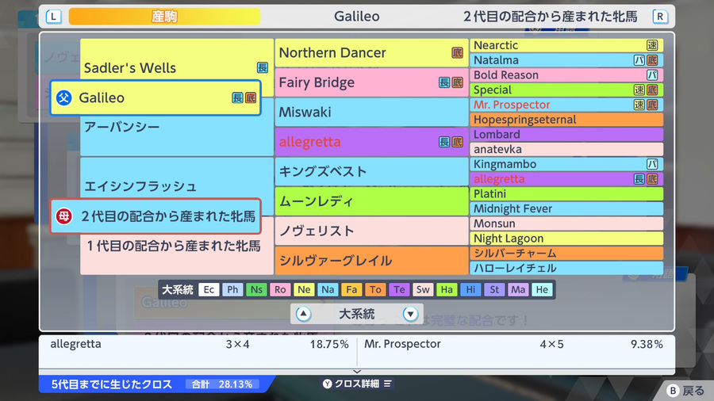714x401 pixels.
Task: Click the stamina badge on Sadler's Wells
Action: [x=263, y=67]
